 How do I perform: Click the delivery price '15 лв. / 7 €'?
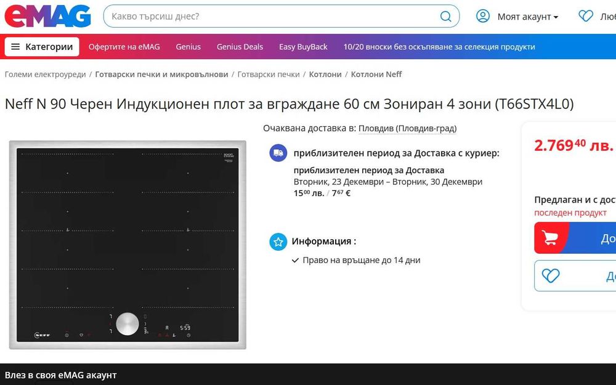[322, 193]
